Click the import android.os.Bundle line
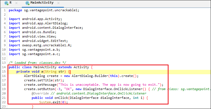 [32, 32]
